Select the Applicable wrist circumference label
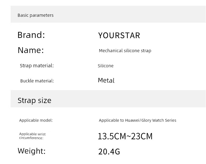 click(32, 136)
